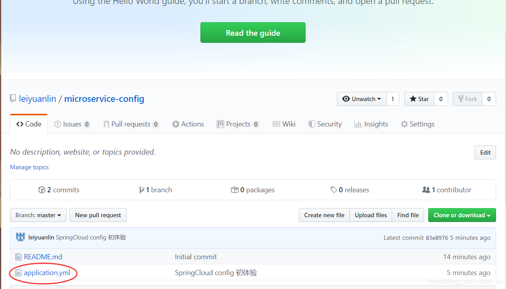Viewport: 506px width, 289px height.
Task: Click the releases tag icon
Action: pyautogui.click(x=334, y=190)
